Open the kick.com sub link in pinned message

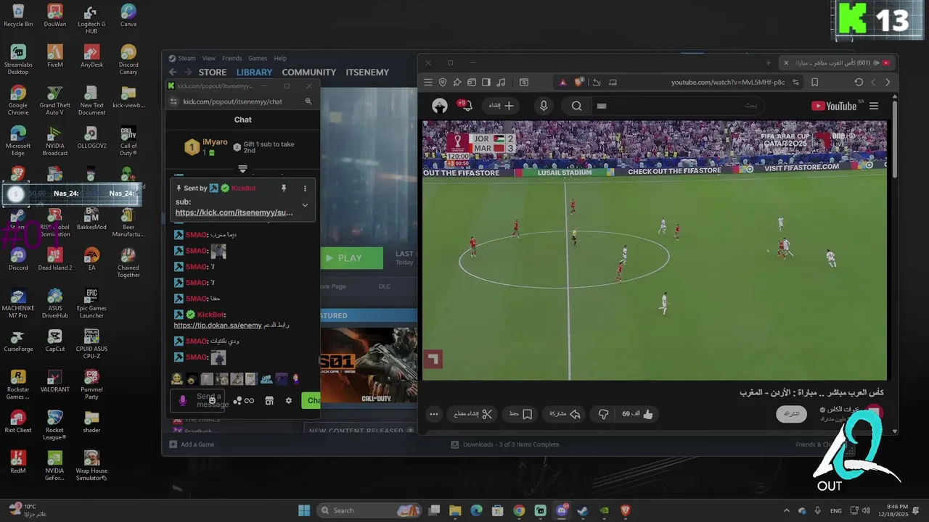click(x=234, y=212)
